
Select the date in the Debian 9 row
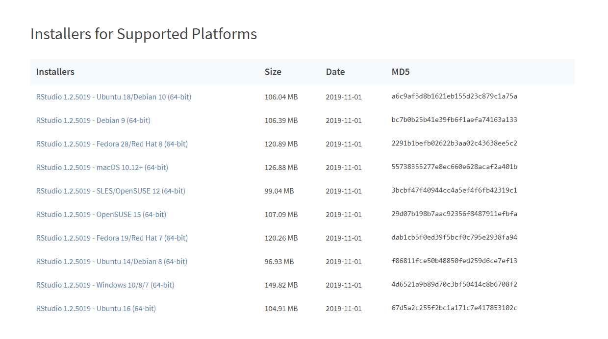(x=344, y=121)
